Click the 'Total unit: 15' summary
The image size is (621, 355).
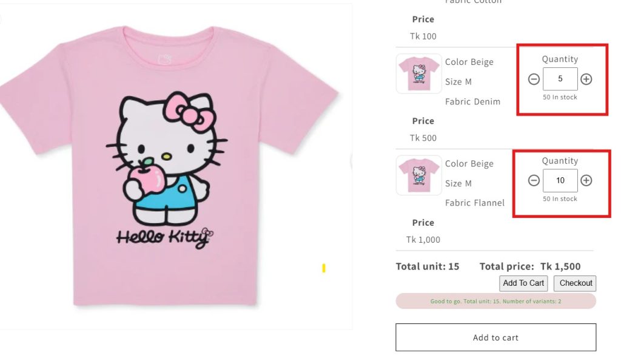pyautogui.click(x=428, y=266)
